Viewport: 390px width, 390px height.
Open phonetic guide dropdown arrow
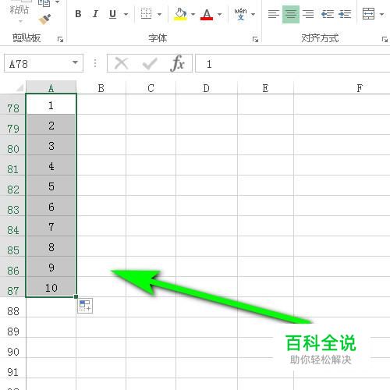[253, 14]
